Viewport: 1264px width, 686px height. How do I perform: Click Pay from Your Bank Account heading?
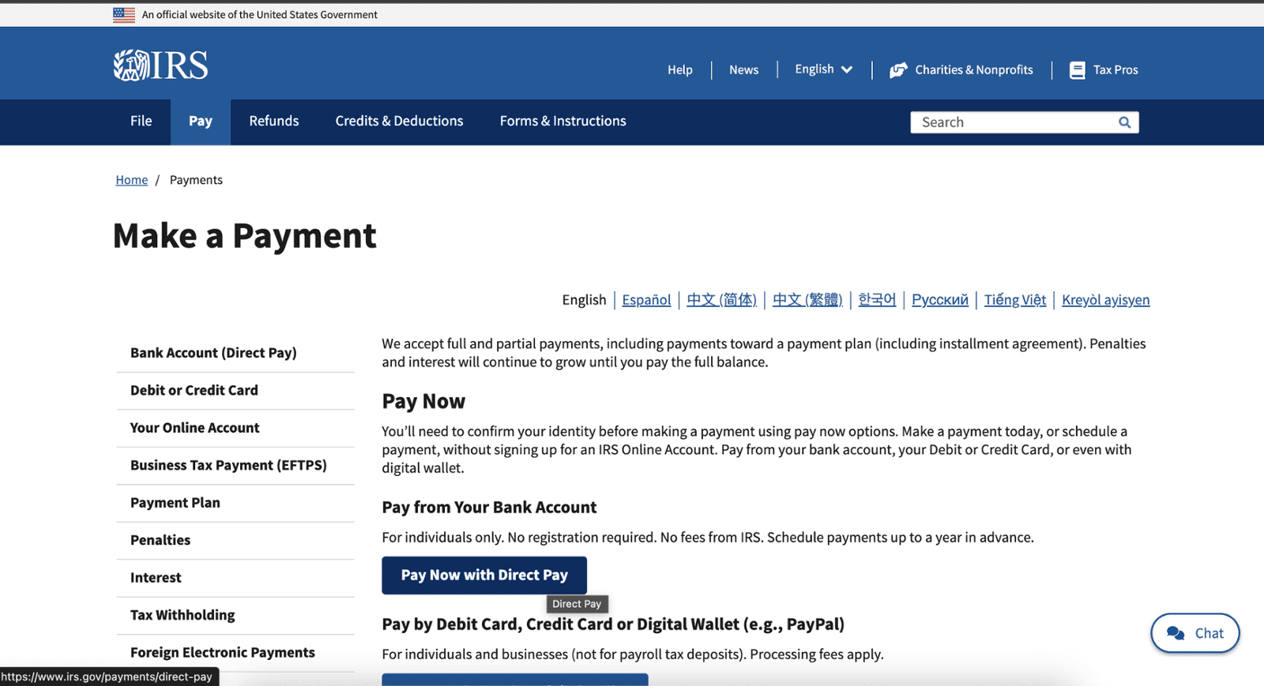pos(489,508)
